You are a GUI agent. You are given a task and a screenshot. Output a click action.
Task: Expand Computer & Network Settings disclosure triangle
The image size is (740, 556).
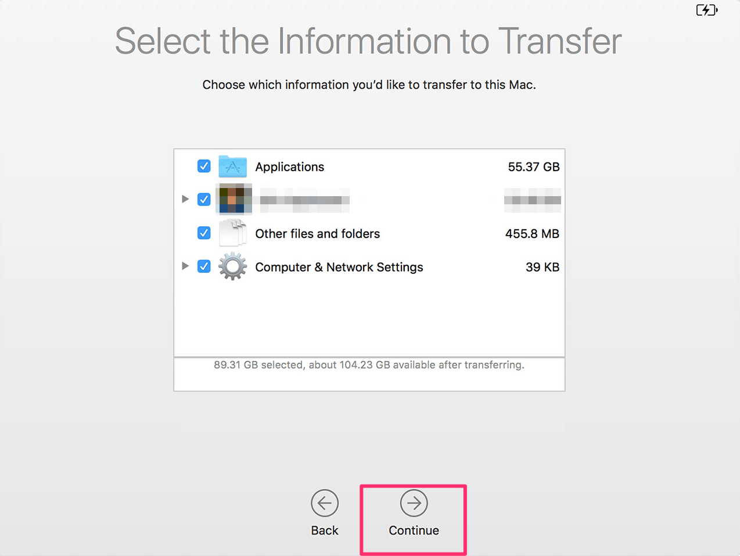[x=185, y=266]
